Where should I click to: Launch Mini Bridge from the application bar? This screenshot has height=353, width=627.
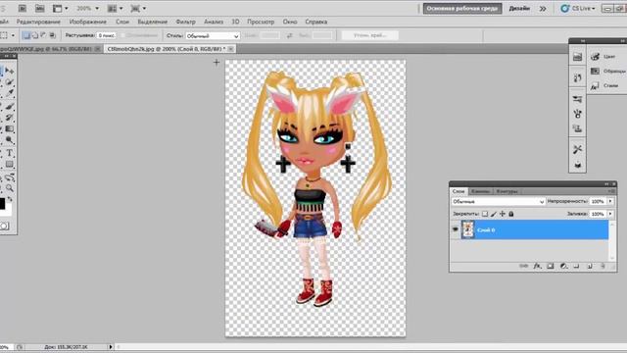click(39, 8)
